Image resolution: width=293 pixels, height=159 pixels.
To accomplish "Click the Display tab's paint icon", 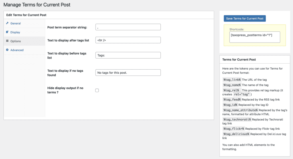I will (7, 32).
